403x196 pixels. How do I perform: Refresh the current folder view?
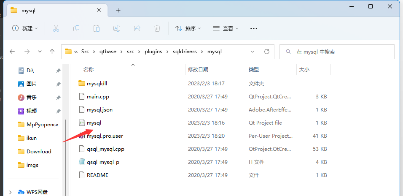click(x=267, y=52)
